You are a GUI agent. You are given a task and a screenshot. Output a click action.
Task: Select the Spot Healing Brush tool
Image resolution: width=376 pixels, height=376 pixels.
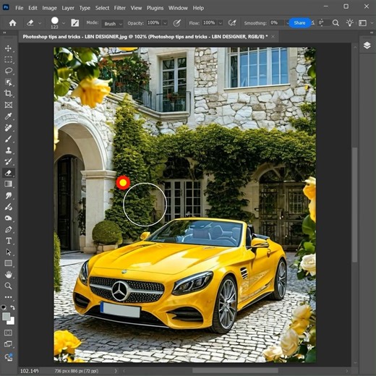coord(9,127)
